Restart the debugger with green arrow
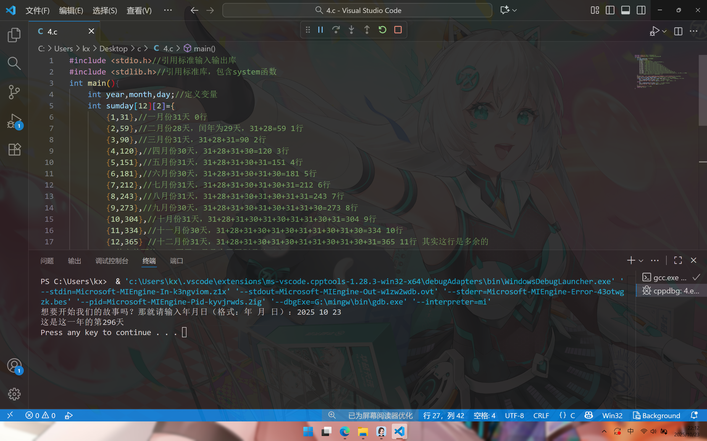 382,30
